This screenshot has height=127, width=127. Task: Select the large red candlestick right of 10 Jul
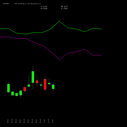pos(45,84)
